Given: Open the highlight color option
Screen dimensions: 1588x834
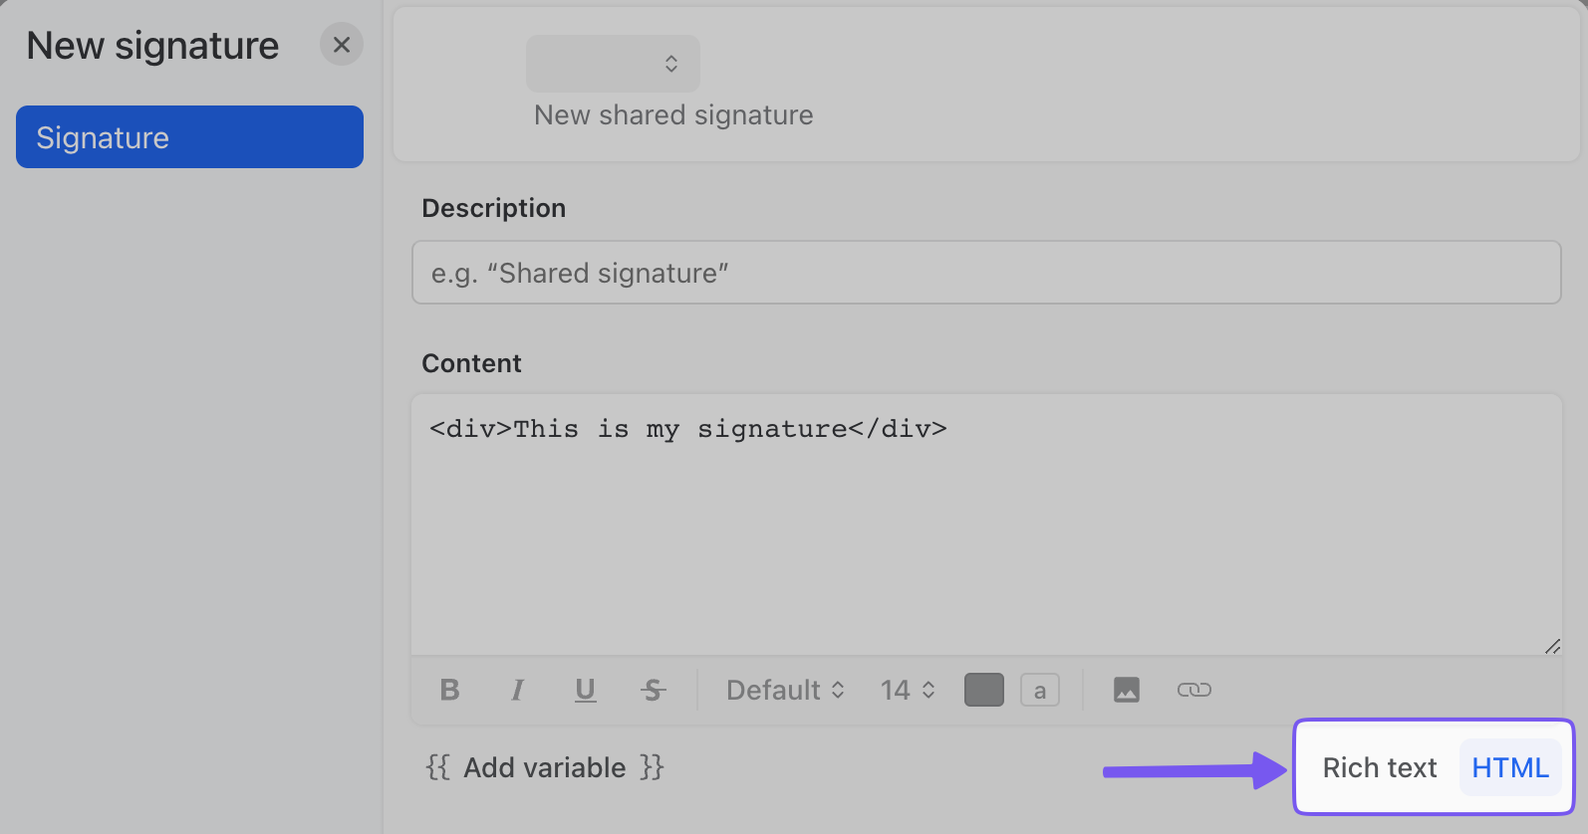Looking at the screenshot, I should click(1040, 690).
